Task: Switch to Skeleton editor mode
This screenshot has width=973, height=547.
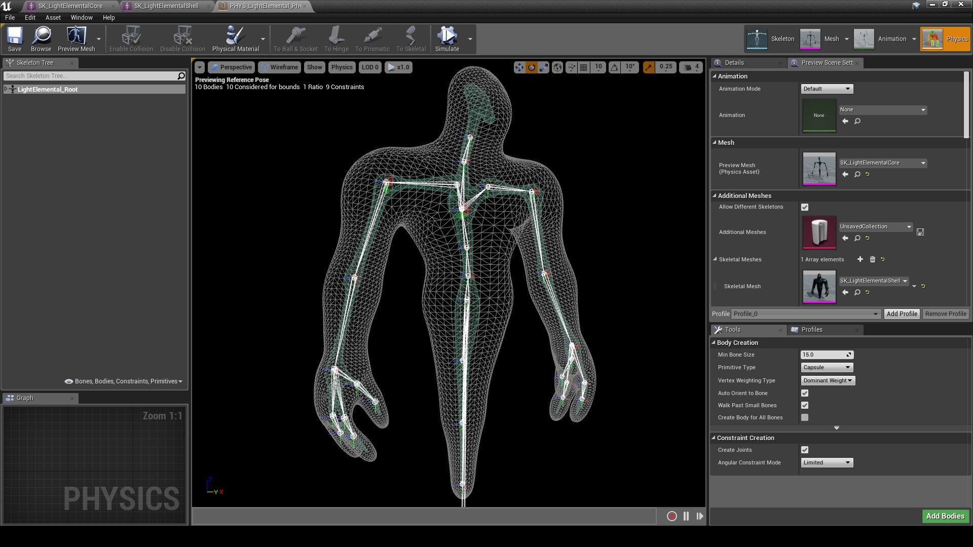Action: pyautogui.click(x=770, y=39)
